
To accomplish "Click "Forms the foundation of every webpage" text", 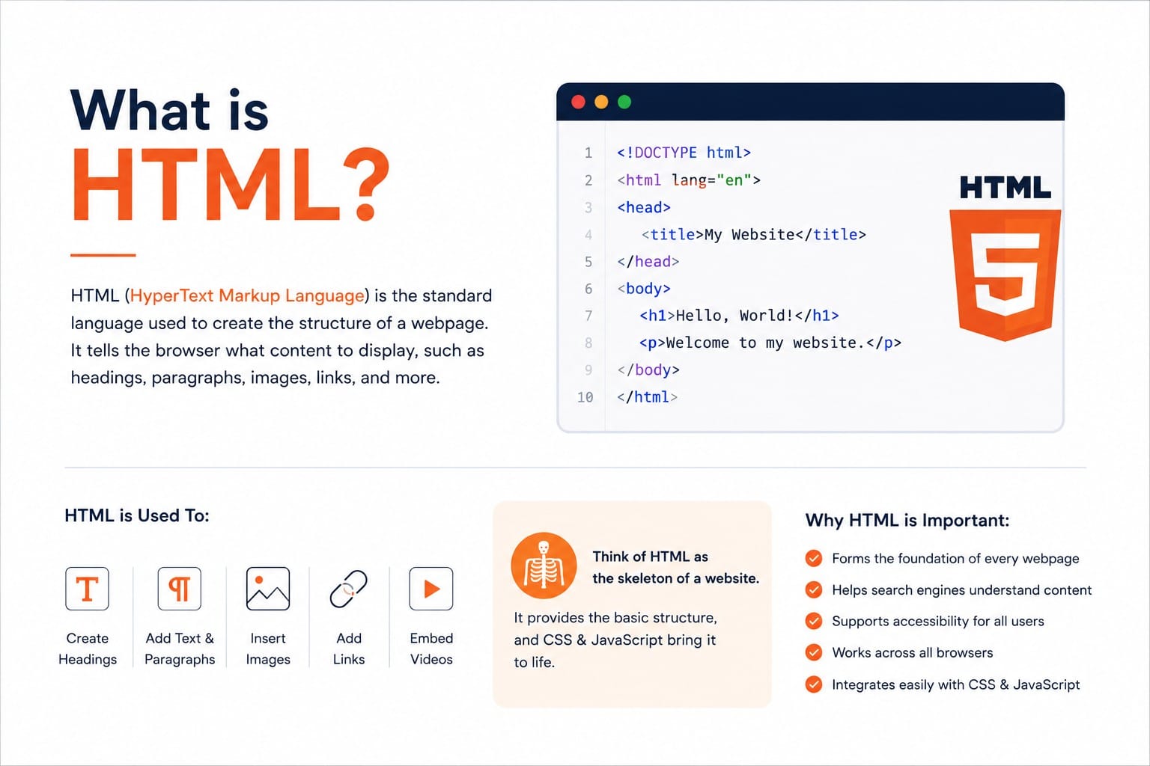I will click(x=955, y=558).
